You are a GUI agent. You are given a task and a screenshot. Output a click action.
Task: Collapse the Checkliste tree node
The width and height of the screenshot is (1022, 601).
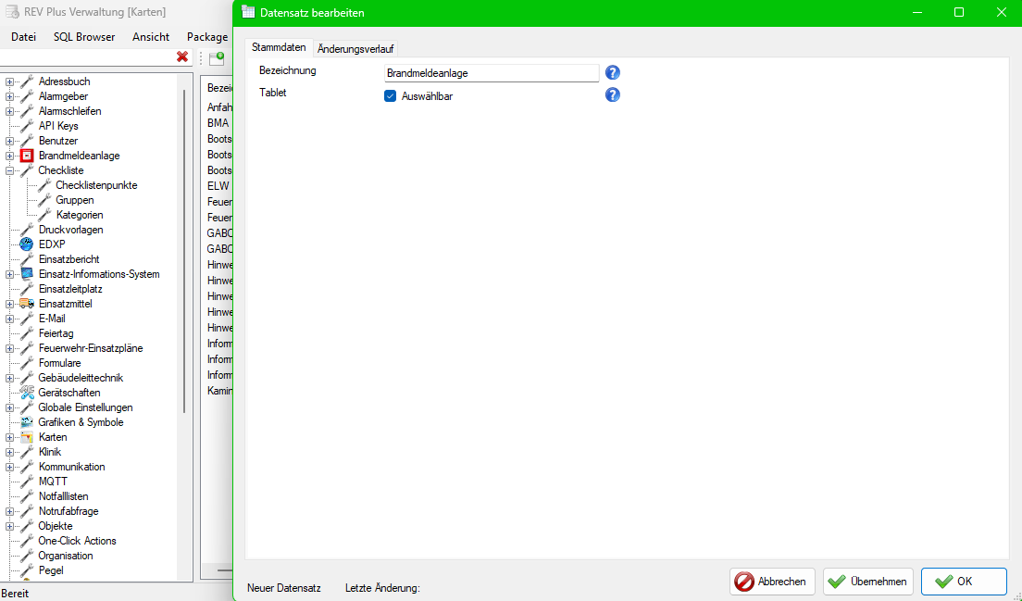[9, 170]
